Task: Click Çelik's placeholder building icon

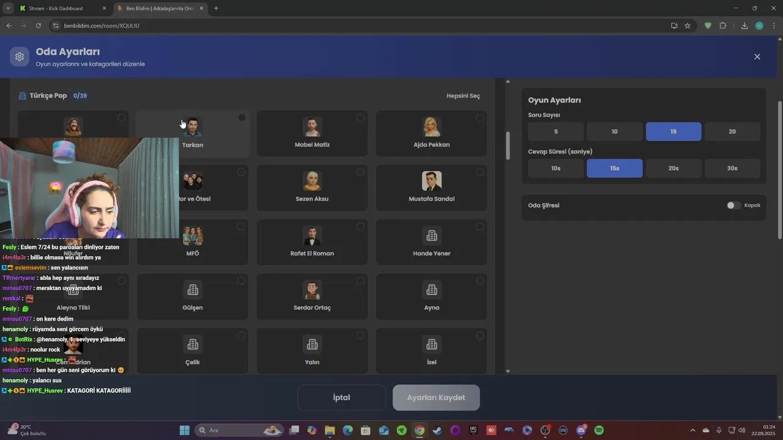Action: coord(193,344)
